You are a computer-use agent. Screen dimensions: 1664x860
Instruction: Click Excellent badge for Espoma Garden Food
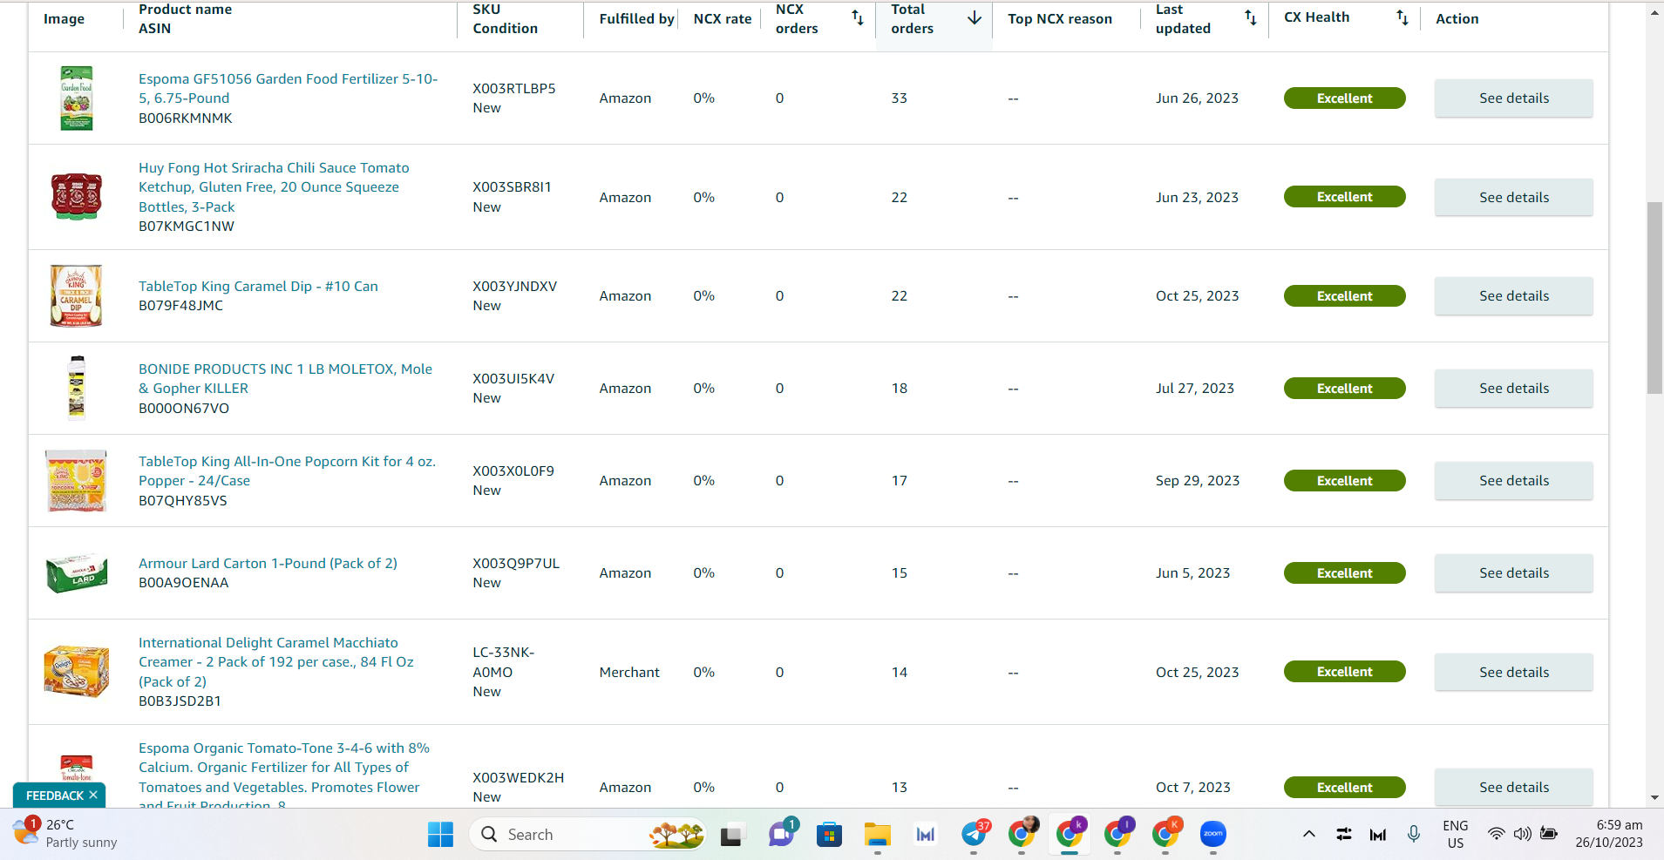pyautogui.click(x=1344, y=98)
